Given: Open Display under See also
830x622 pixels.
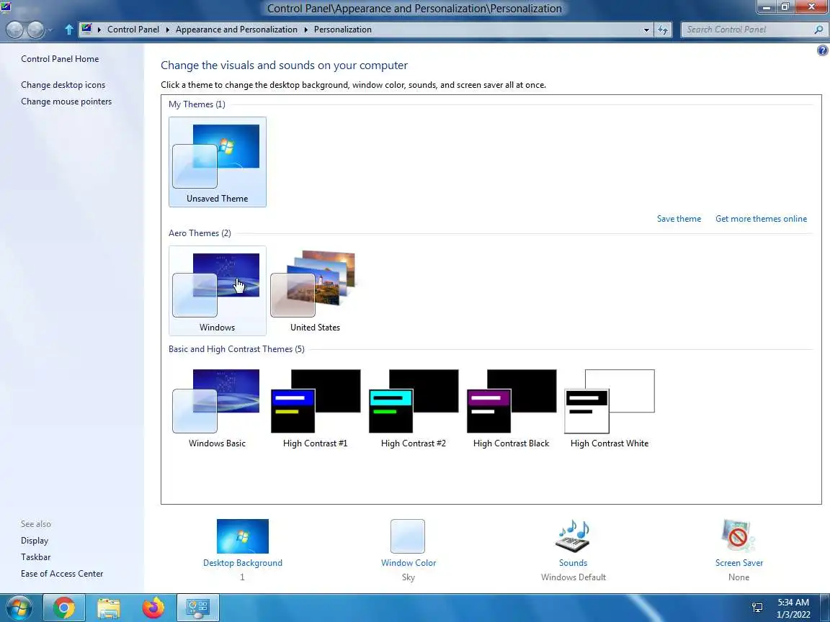Looking at the screenshot, I should tap(35, 541).
